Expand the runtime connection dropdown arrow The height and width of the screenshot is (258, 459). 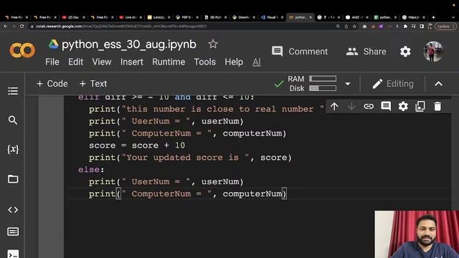click(347, 84)
